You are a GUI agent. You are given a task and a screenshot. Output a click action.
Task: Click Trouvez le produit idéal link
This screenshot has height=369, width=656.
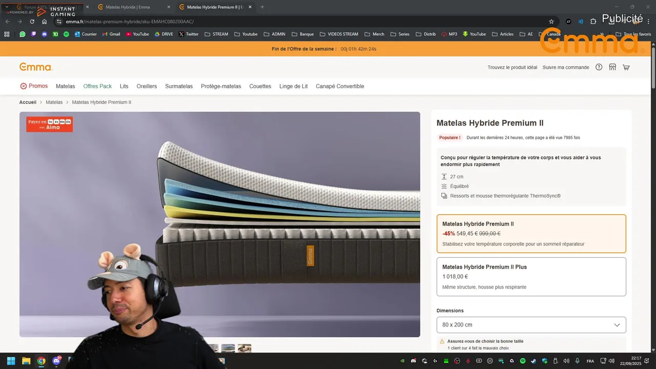[x=512, y=67]
